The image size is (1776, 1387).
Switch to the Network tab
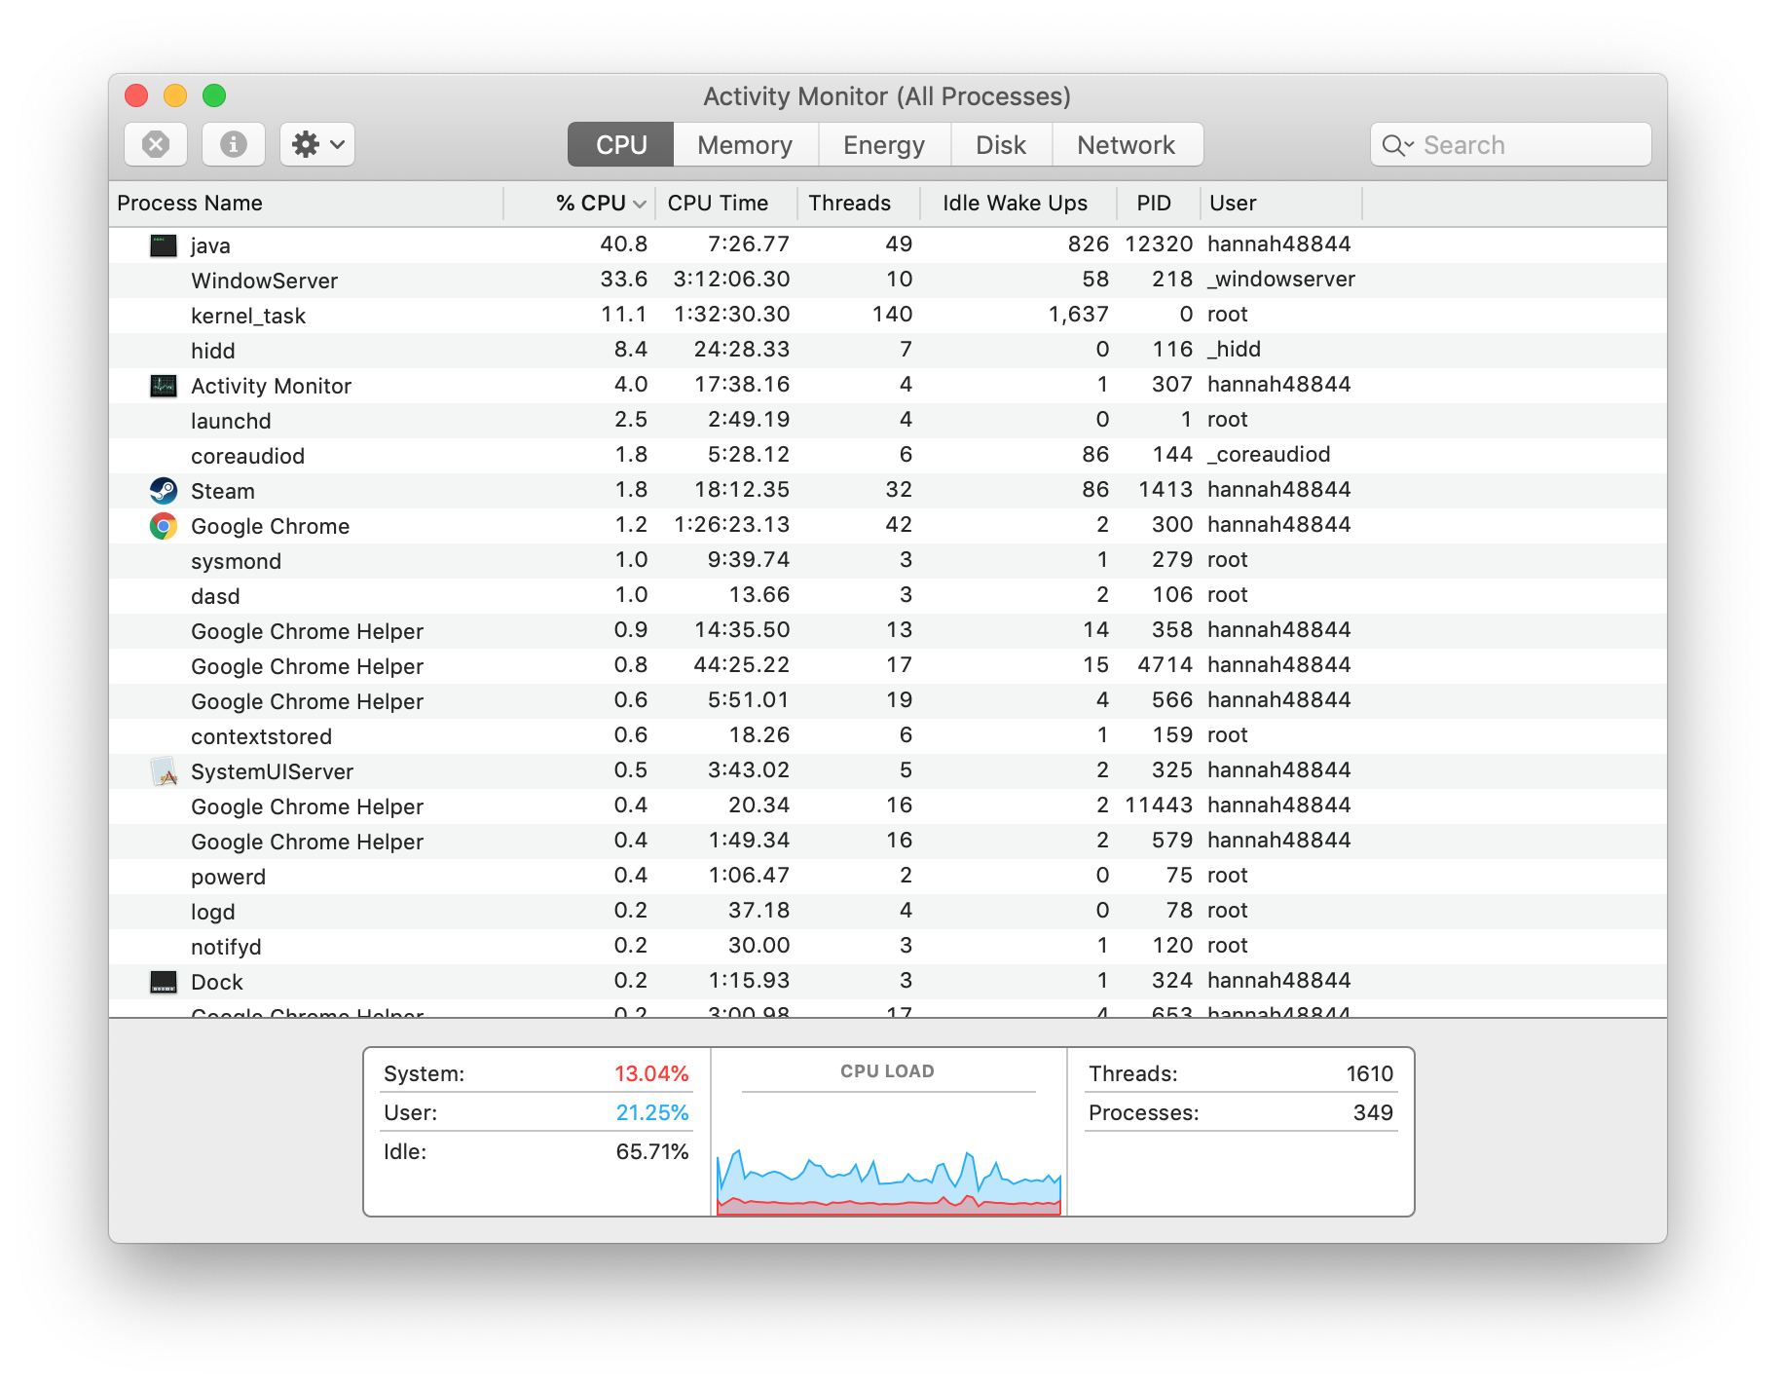[x=1127, y=144]
